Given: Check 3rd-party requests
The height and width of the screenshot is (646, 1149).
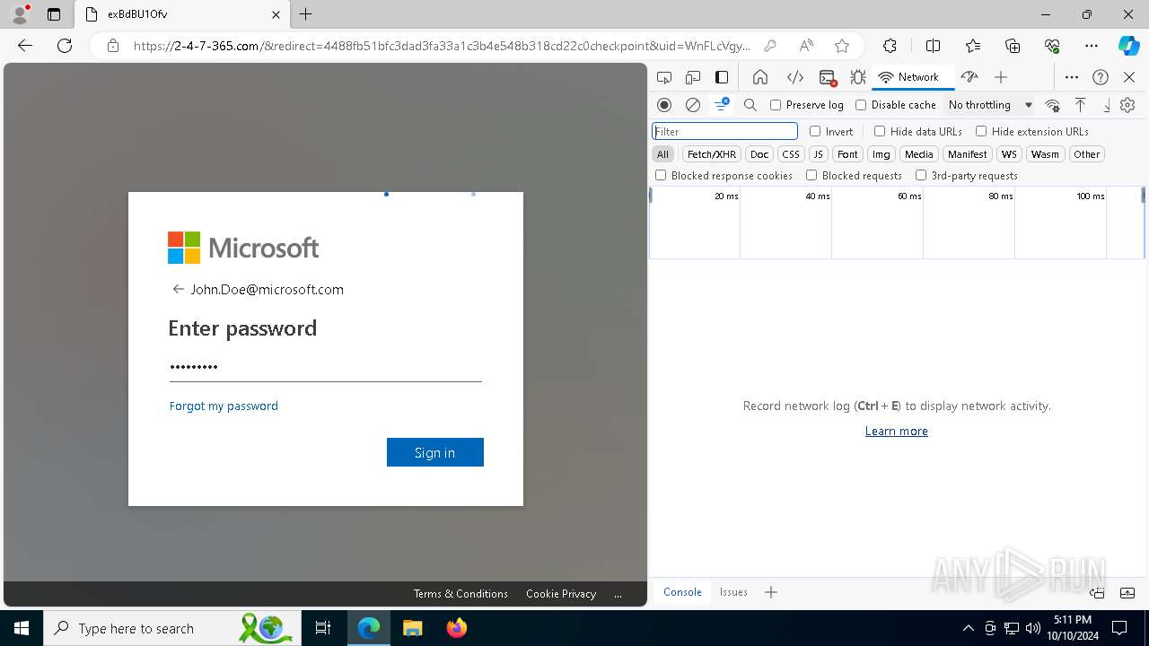Looking at the screenshot, I should click(x=921, y=176).
